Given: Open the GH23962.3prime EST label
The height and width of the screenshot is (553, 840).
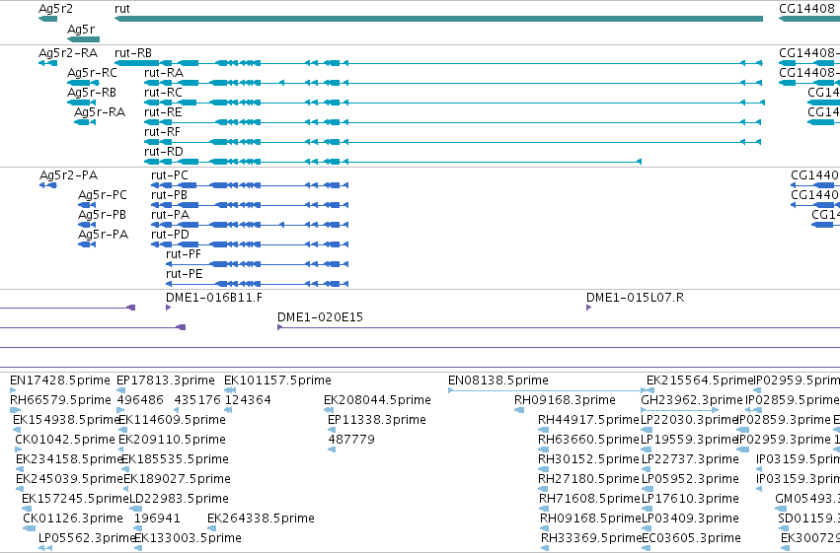Looking at the screenshot, I should click(692, 400).
